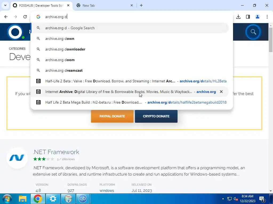Viewport: 273px width, 204px height.
Task: Open Half Life 2 Beta Mega Build suggestion
Action: [x=130, y=102]
